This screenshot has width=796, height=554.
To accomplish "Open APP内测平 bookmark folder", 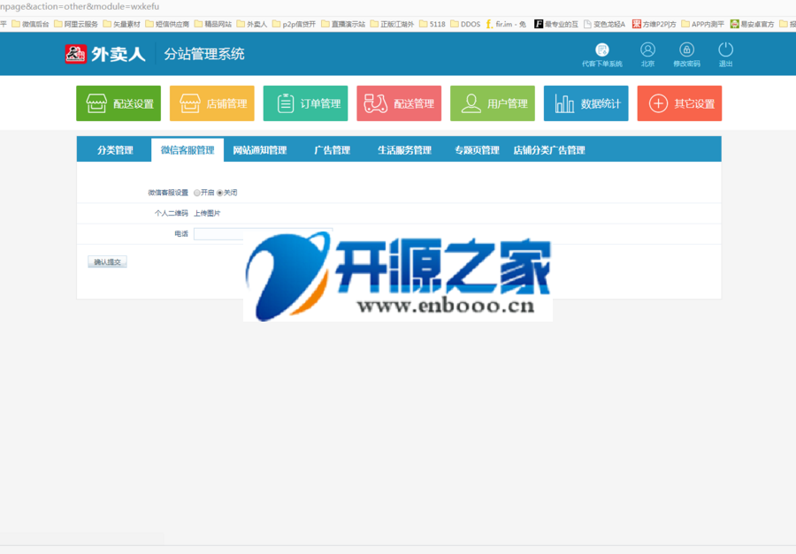I will click(x=702, y=24).
